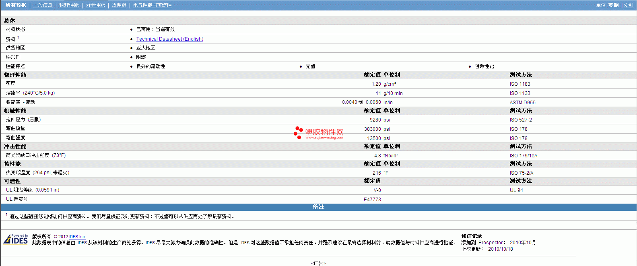Click the ISO 75-2/A test method
This screenshot has width=637, height=266.
(522, 173)
